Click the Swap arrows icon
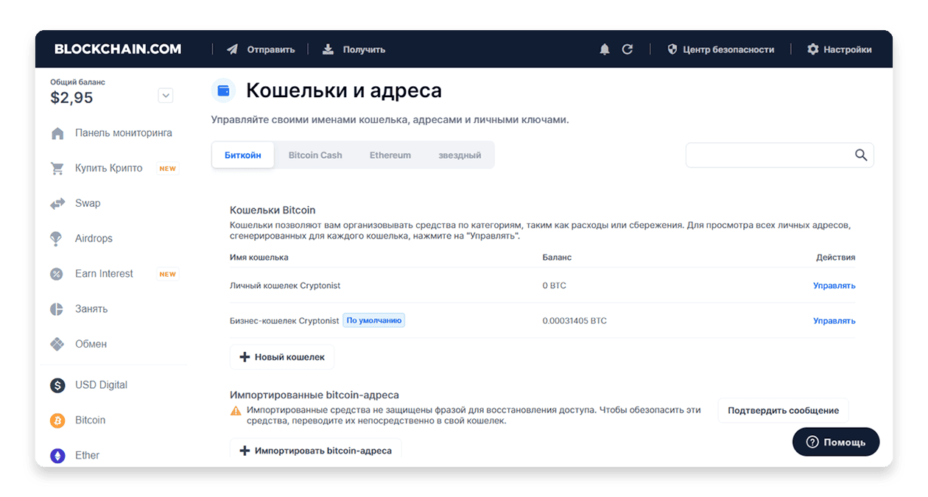The image size is (928, 497). (57, 203)
